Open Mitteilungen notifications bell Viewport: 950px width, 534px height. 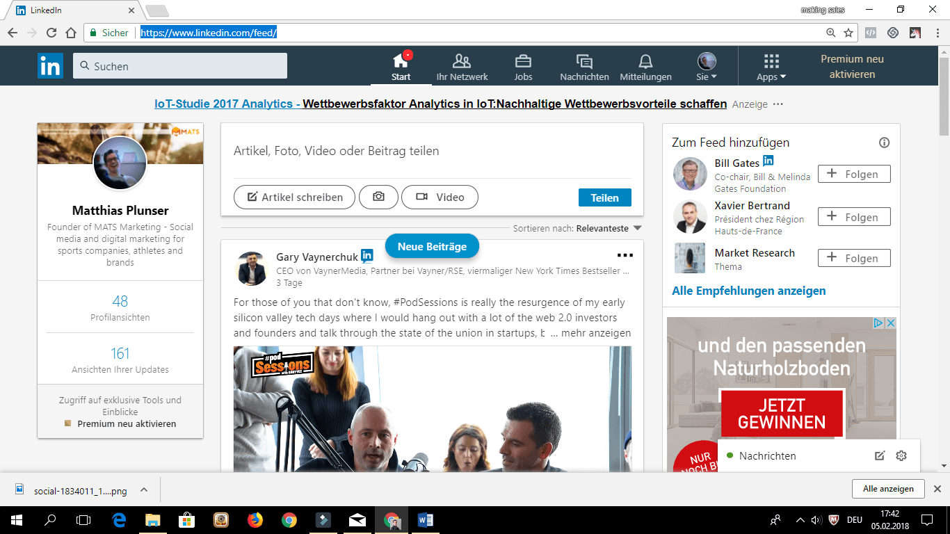[645, 67]
